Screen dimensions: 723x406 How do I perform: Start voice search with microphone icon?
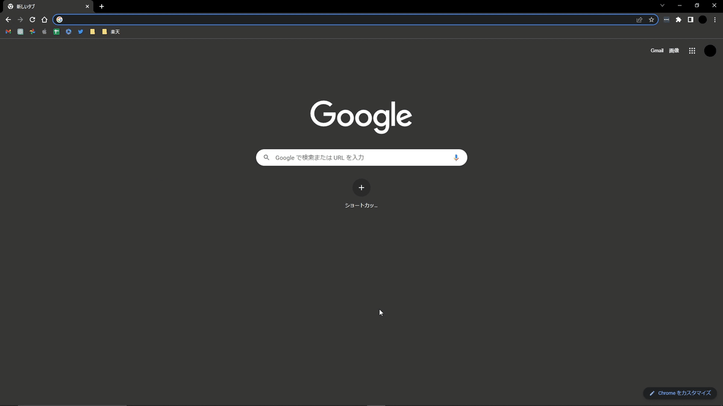tap(456, 158)
